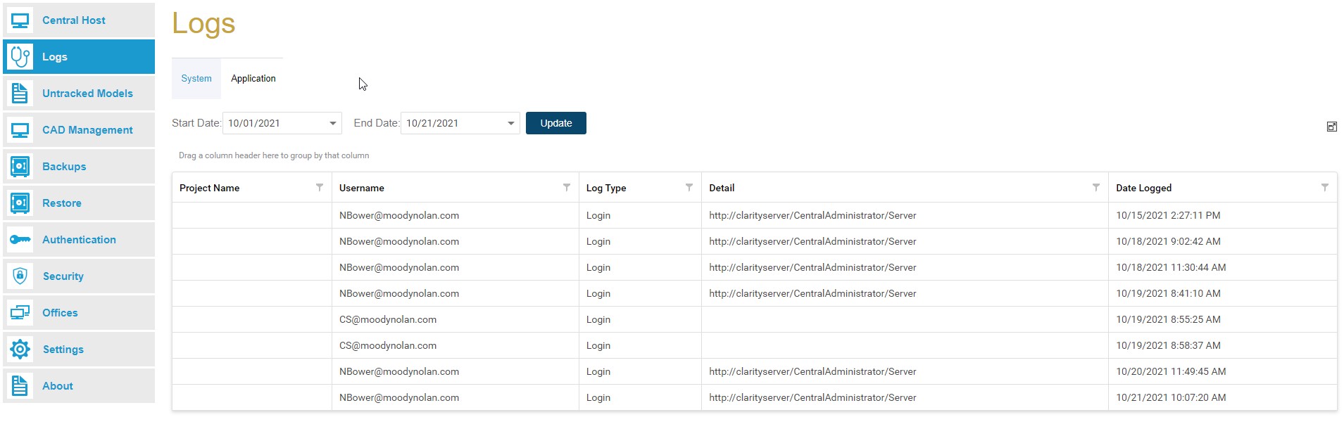Click the Backups safe icon

point(20,167)
